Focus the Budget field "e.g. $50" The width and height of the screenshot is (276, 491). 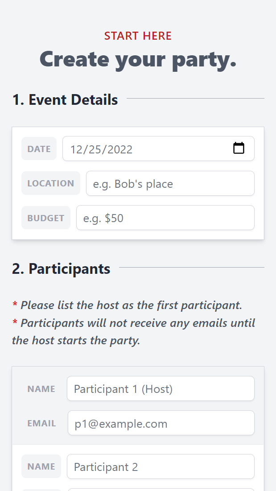pos(165,218)
